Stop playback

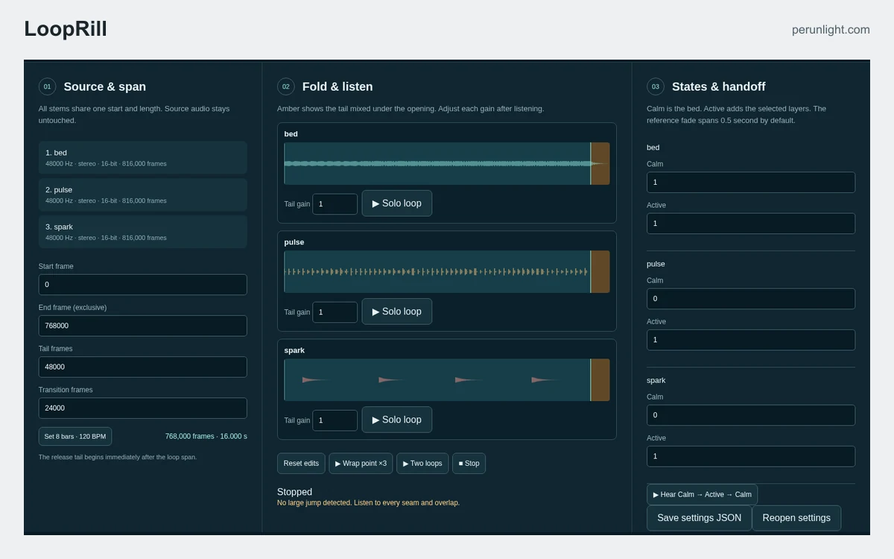pos(469,464)
